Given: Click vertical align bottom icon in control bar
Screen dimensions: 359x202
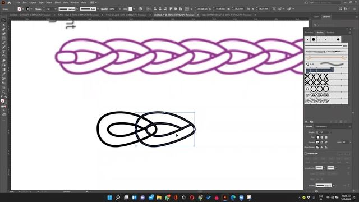Looking at the screenshot, I should click(x=181, y=9).
